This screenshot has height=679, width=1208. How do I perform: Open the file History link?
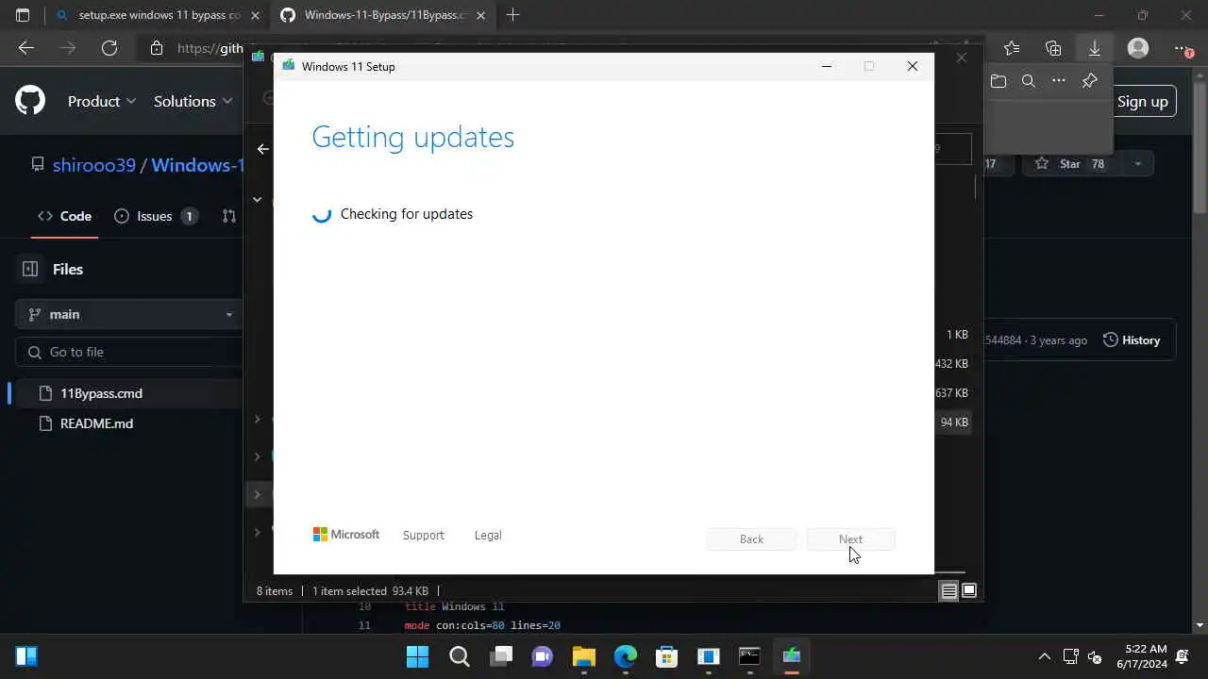1132,340
